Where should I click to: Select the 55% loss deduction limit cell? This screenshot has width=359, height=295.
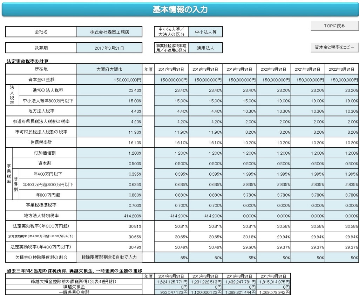tap(239, 258)
